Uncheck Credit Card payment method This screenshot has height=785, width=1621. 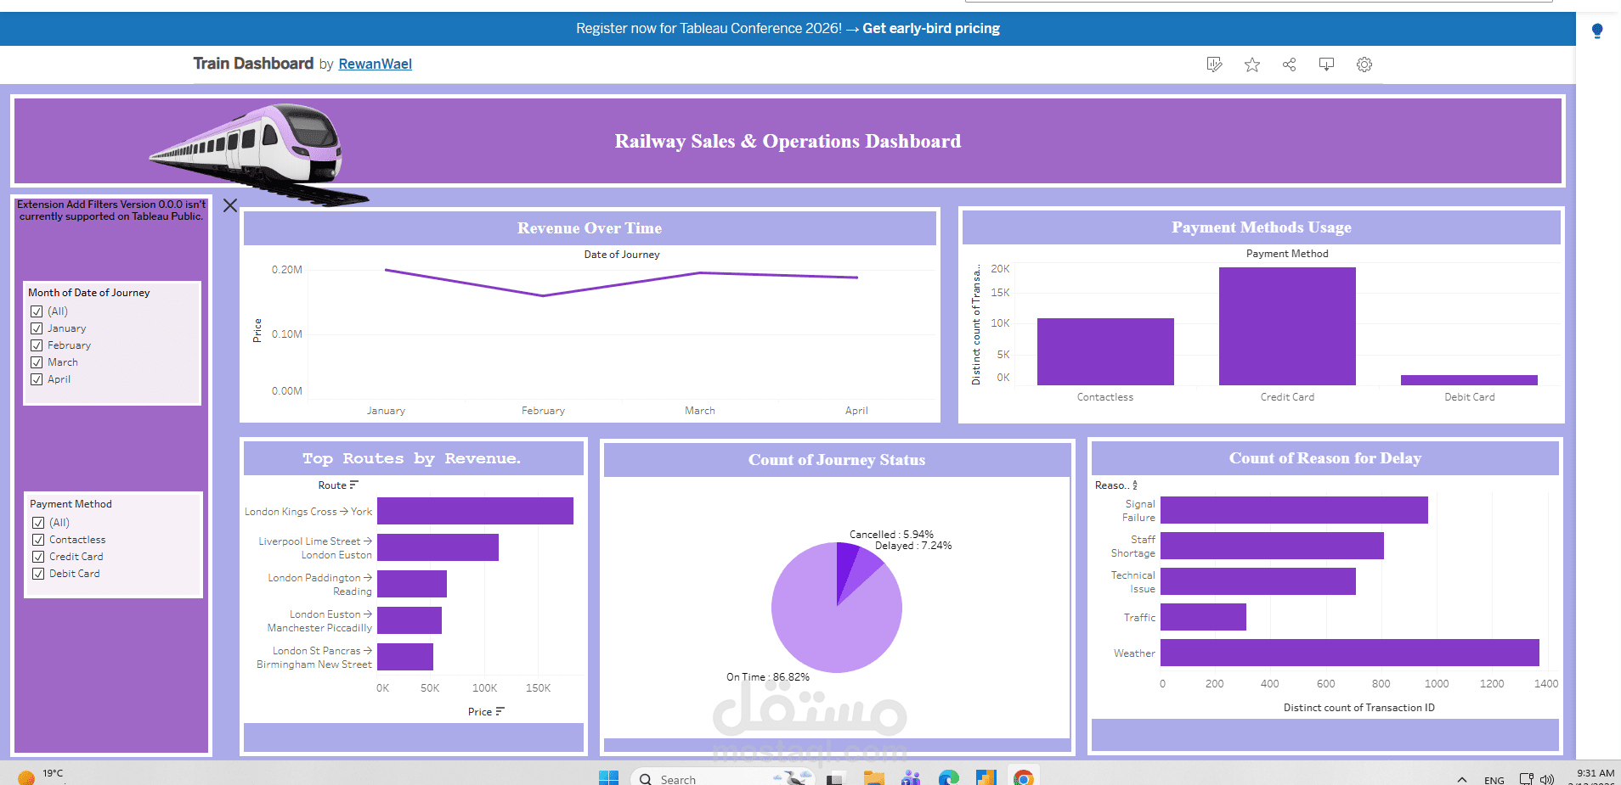(x=38, y=556)
